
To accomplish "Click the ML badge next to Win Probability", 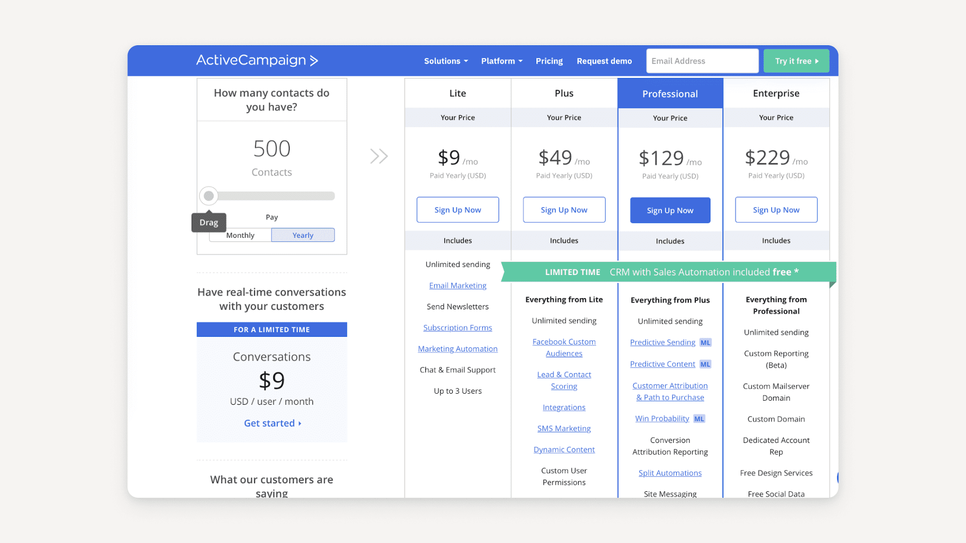I will pyautogui.click(x=699, y=418).
